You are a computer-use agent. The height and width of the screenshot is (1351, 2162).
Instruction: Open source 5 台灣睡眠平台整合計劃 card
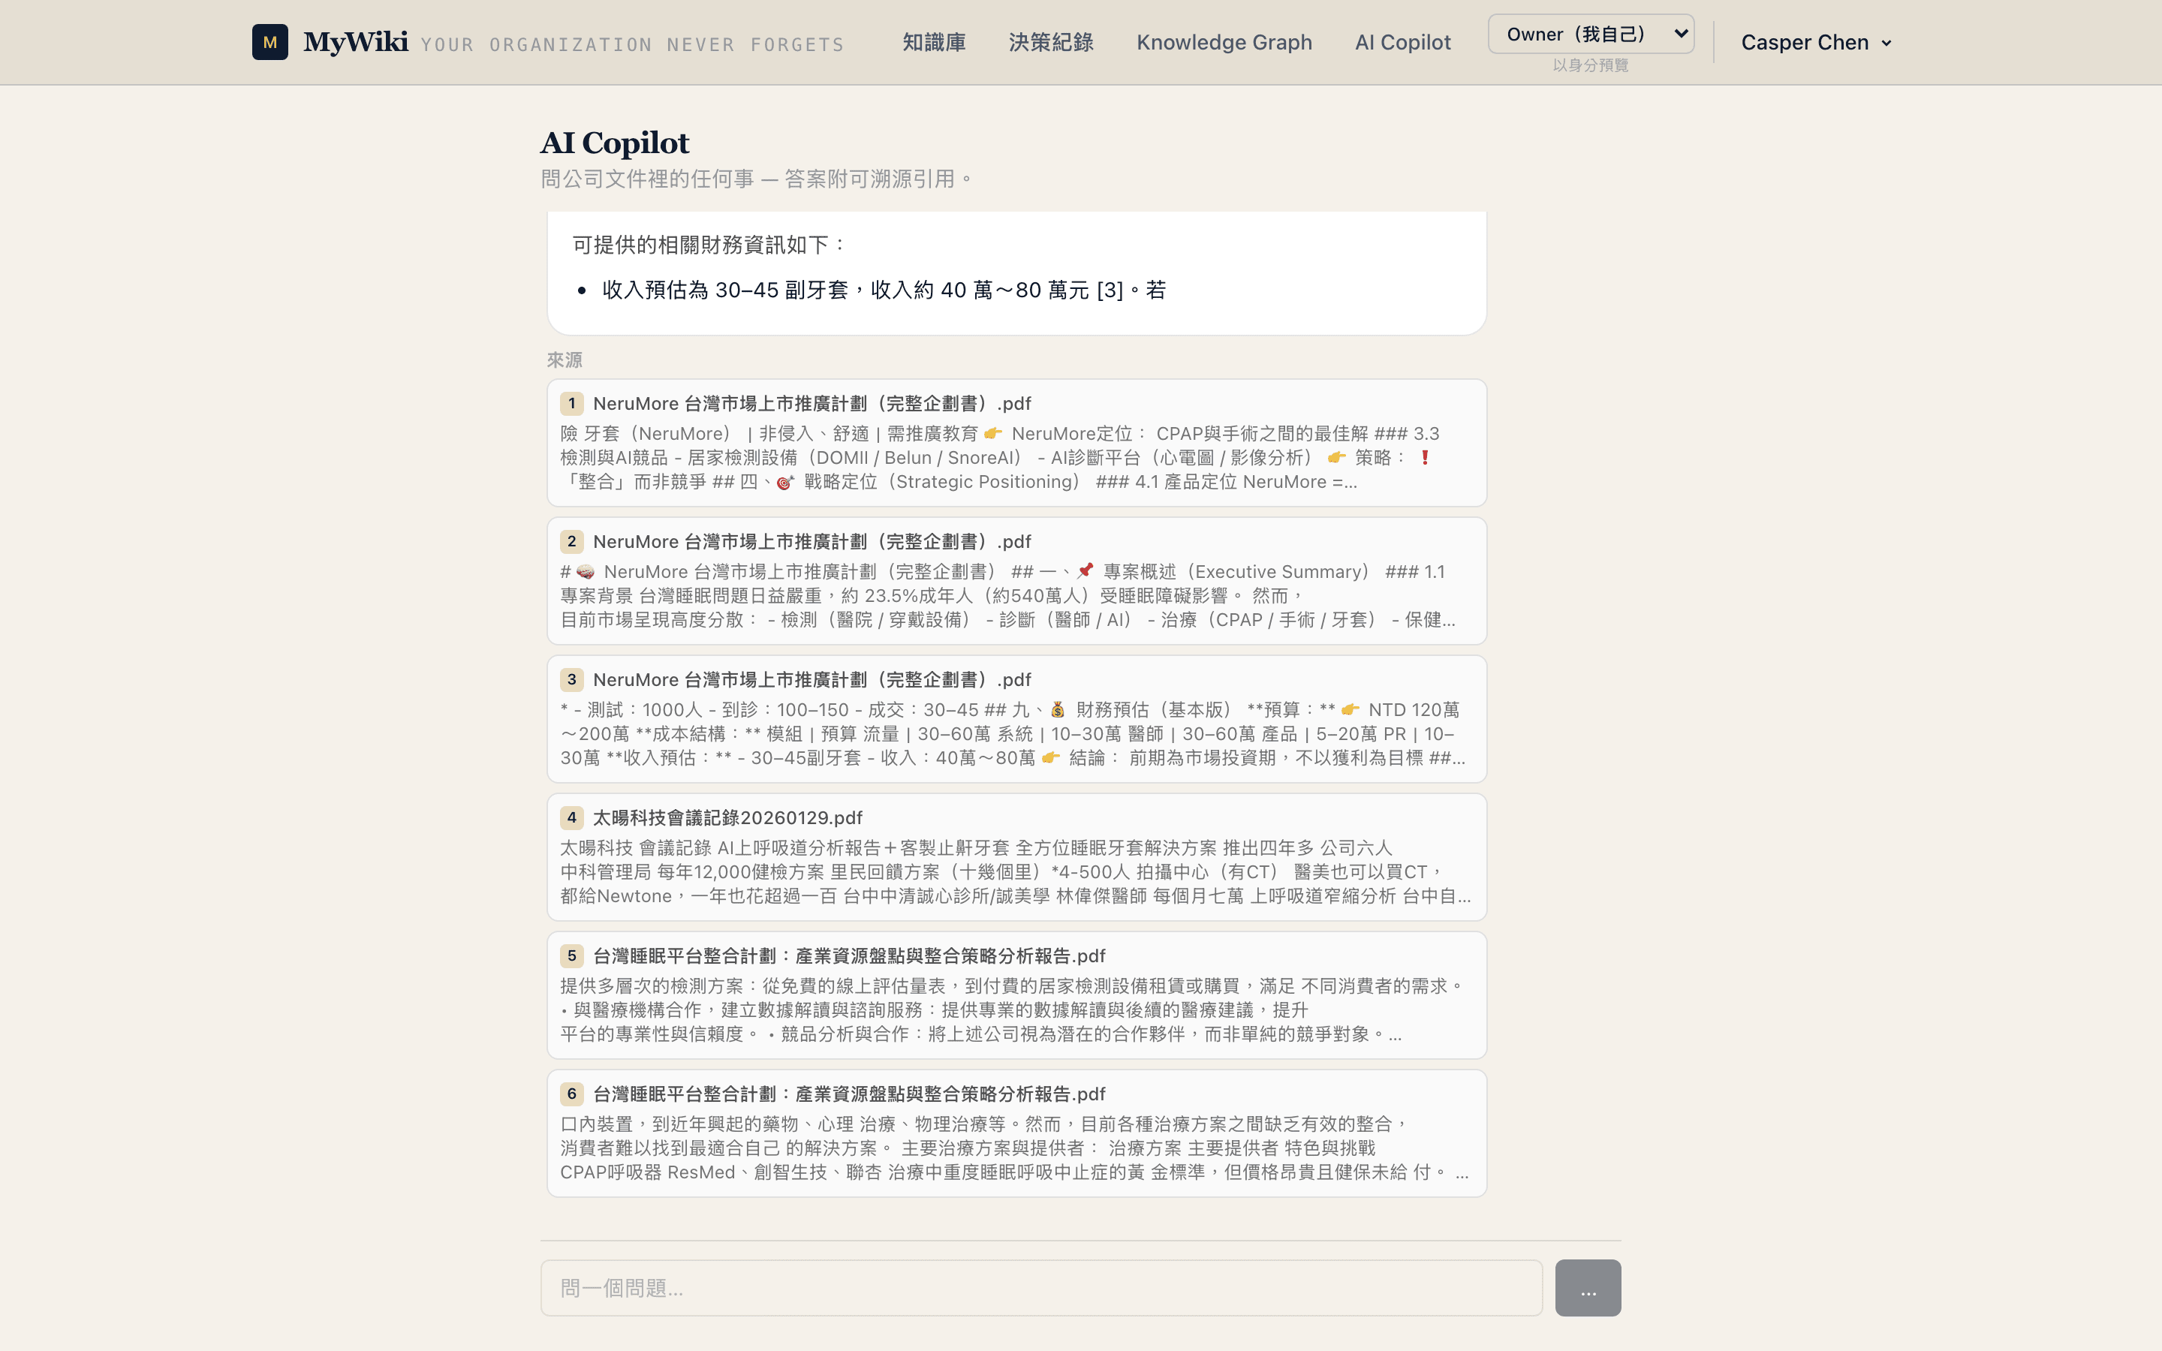tap(1016, 995)
